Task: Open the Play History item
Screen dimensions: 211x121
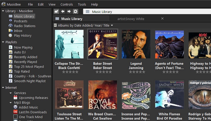Action: (x=23, y=36)
